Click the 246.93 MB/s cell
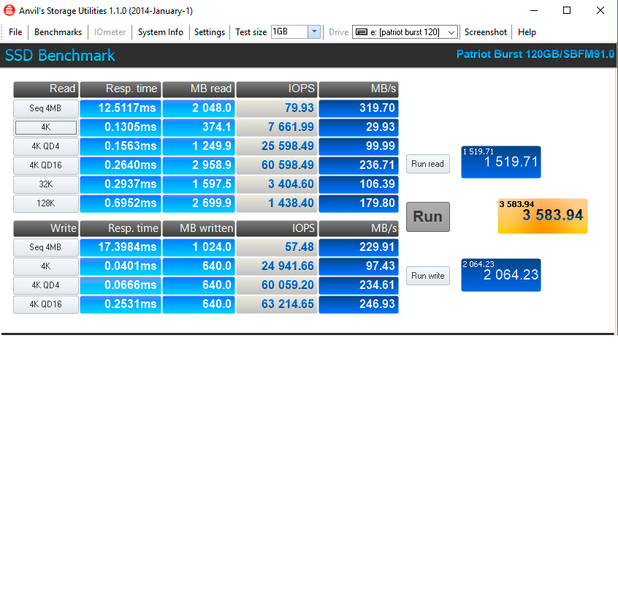This screenshot has width=618, height=616. click(x=358, y=304)
